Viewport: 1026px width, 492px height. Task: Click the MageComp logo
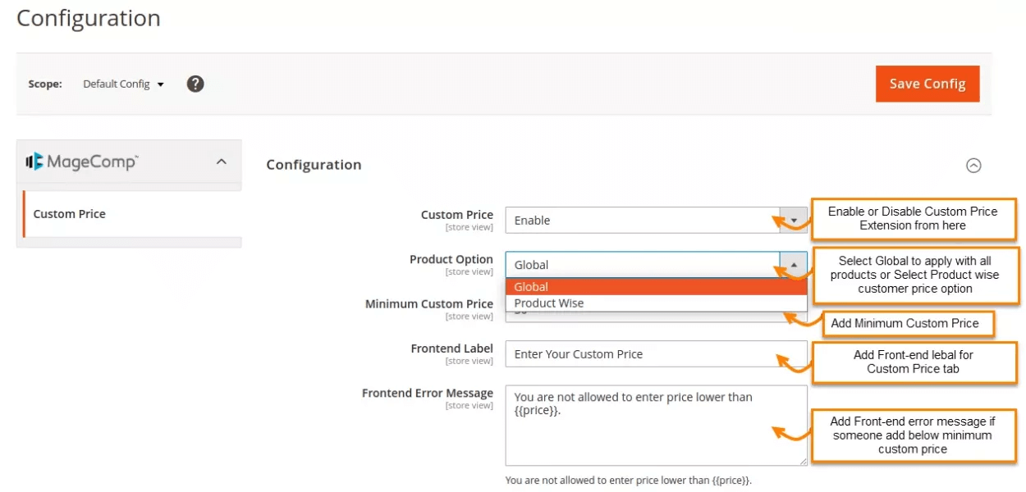(x=82, y=162)
